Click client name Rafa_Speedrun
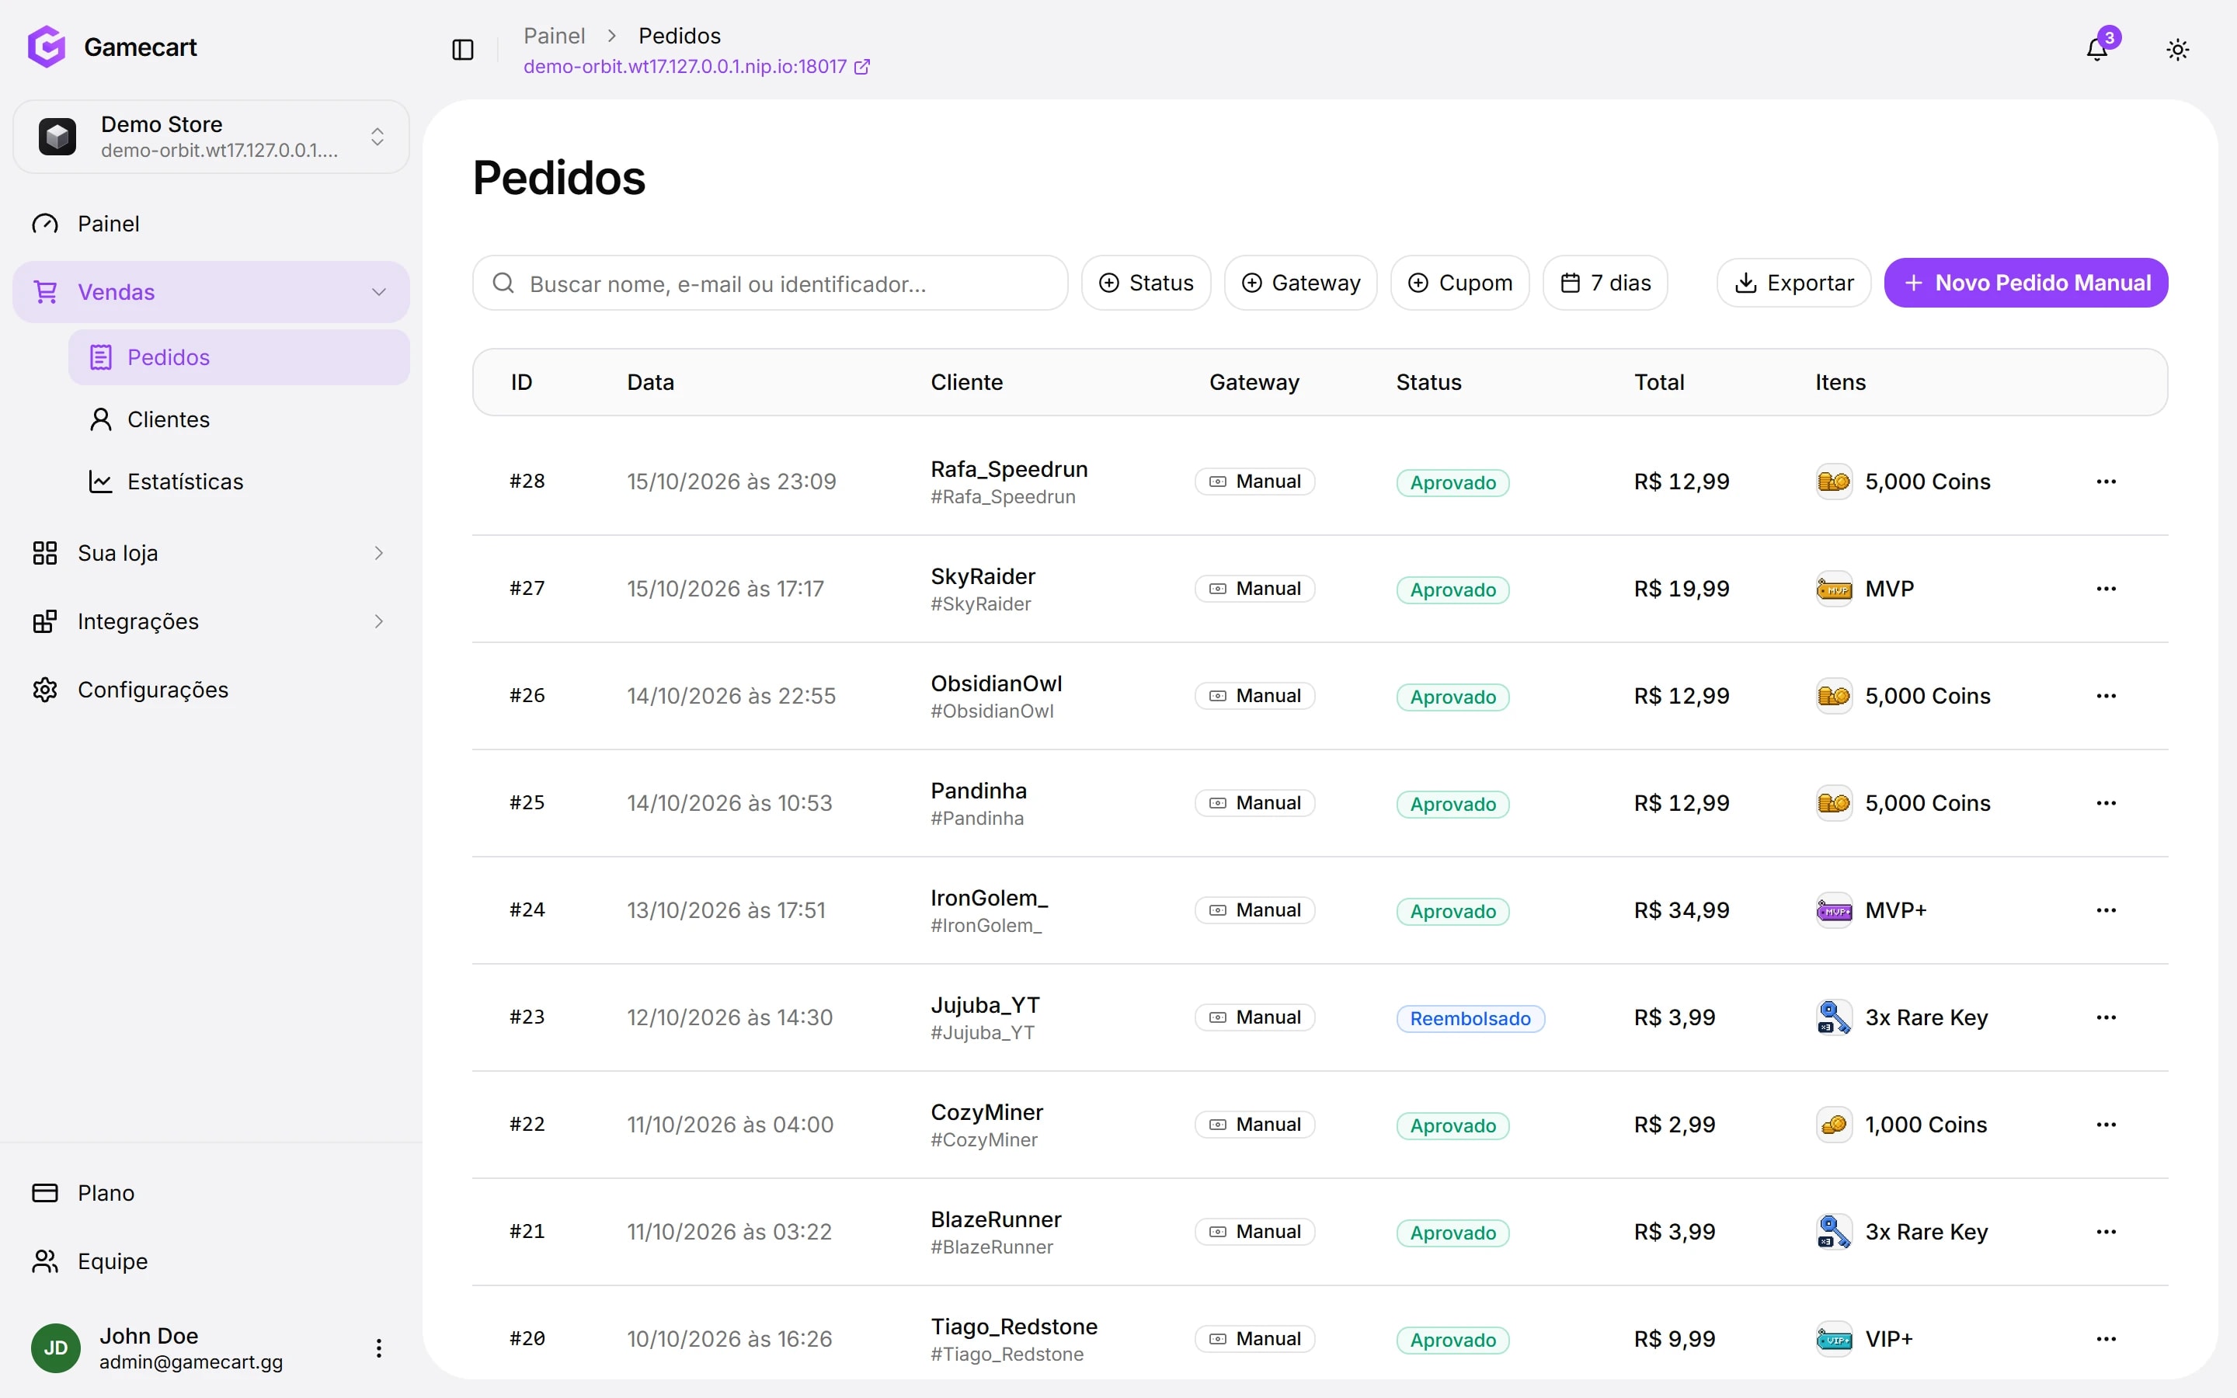This screenshot has width=2237, height=1398. [x=1008, y=470]
